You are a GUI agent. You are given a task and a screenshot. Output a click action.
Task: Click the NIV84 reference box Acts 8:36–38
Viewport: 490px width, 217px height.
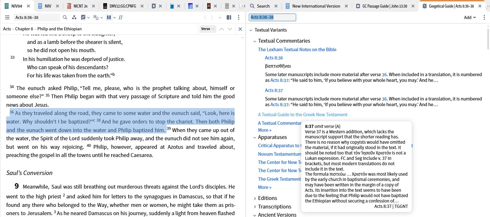click(37, 17)
